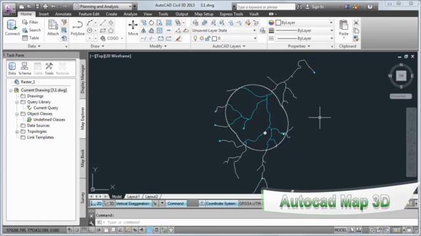Screen dimensions: 421x236
Task: Toggle 3D view mode in status bar
Action: coord(109,204)
